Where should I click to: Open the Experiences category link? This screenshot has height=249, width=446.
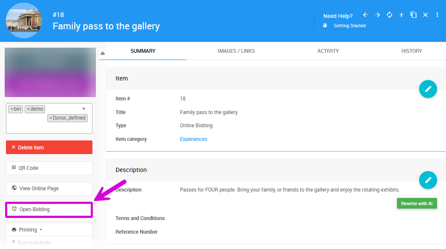coord(193,139)
